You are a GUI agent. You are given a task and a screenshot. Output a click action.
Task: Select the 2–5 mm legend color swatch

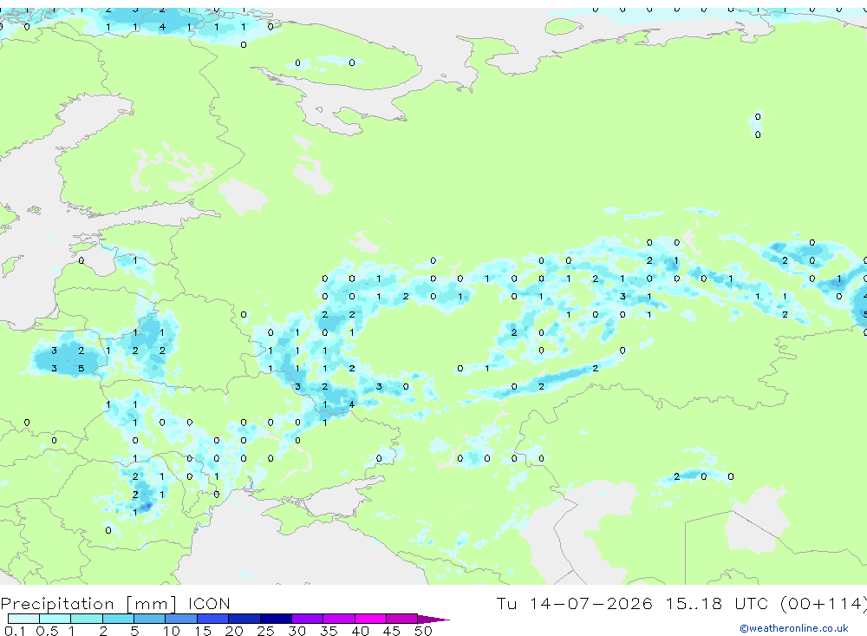coord(118,619)
